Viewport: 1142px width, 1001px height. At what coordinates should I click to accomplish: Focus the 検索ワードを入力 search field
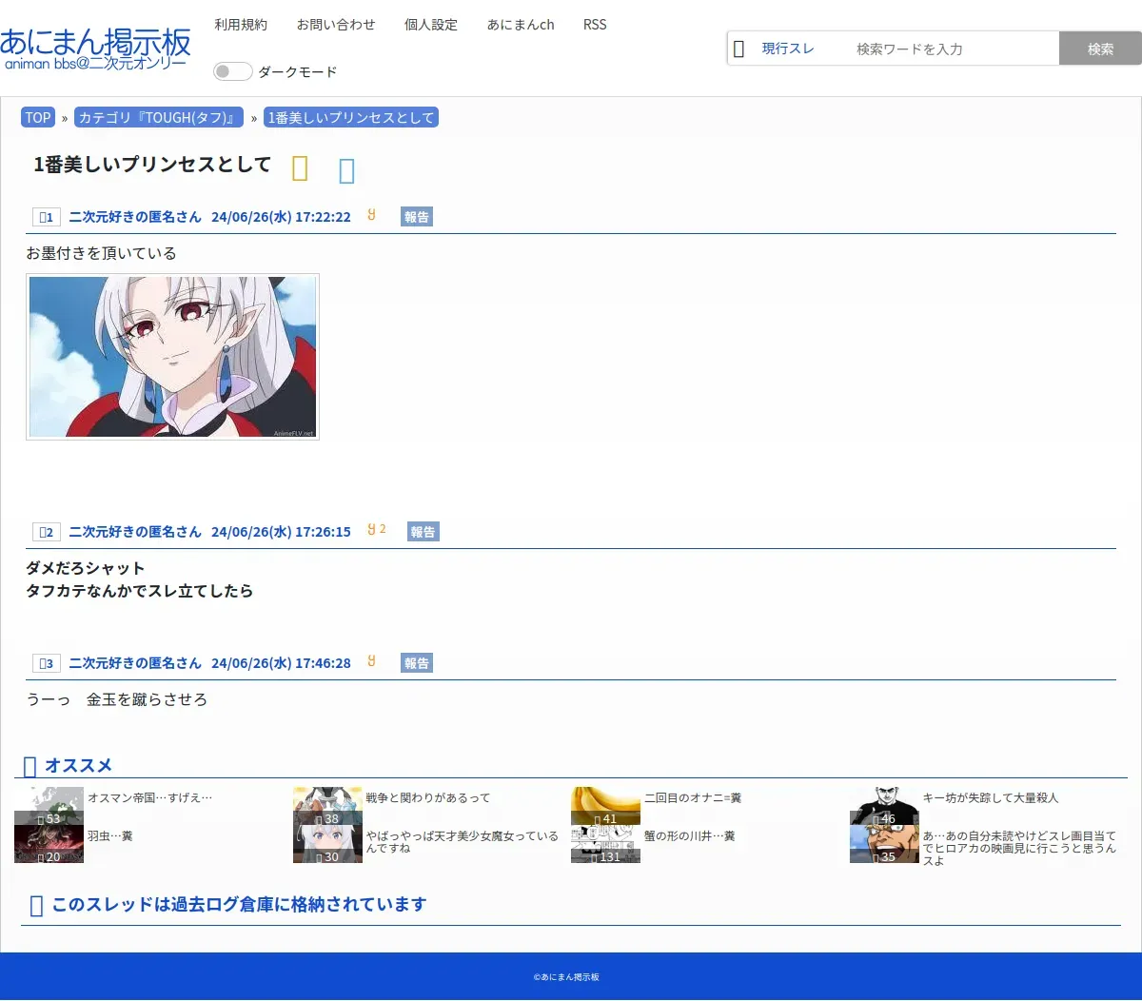click(952, 49)
